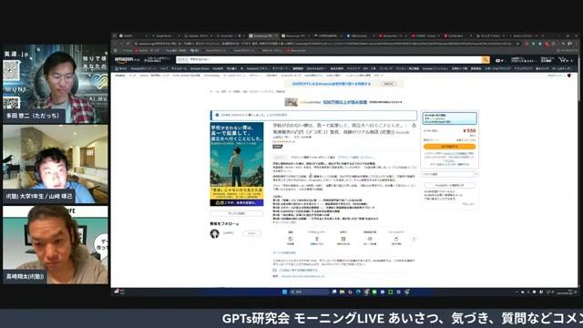Open Returns & Orders in the header
The width and height of the screenshot is (583, 328).
(x=547, y=60)
